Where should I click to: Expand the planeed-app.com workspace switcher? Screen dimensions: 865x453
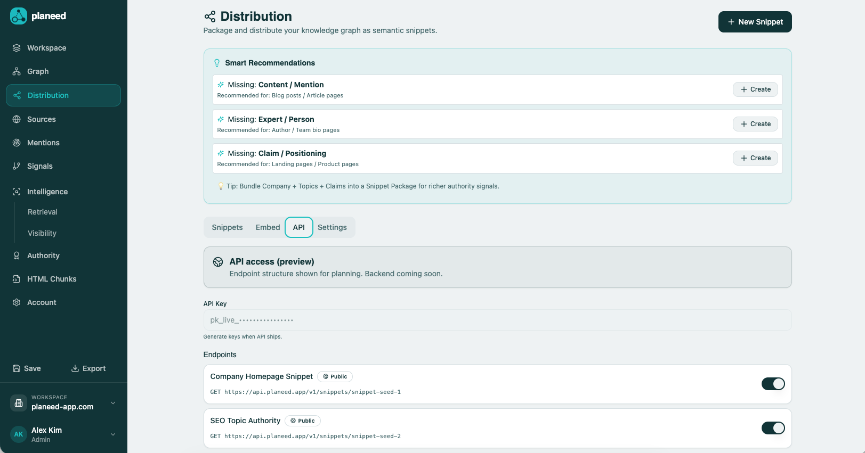(113, 403)
